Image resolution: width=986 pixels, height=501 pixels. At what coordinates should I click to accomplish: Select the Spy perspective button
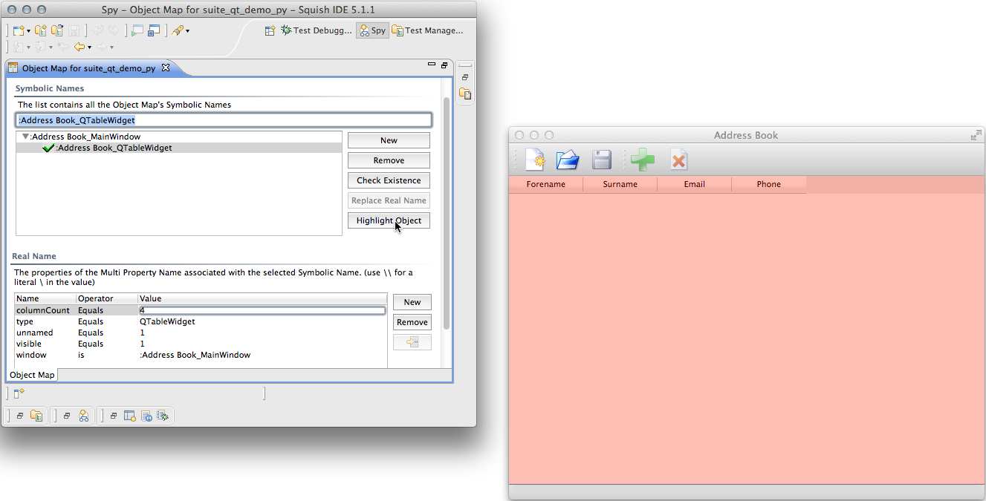372,30
